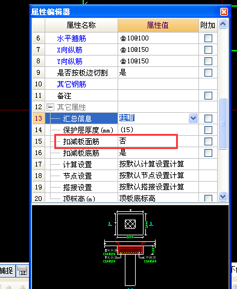This screenshot has width=237, height=289.
Task: Toggle checkbox for 是否按板边切割 row
Action: pyautogui.click(x=208, y=72)
